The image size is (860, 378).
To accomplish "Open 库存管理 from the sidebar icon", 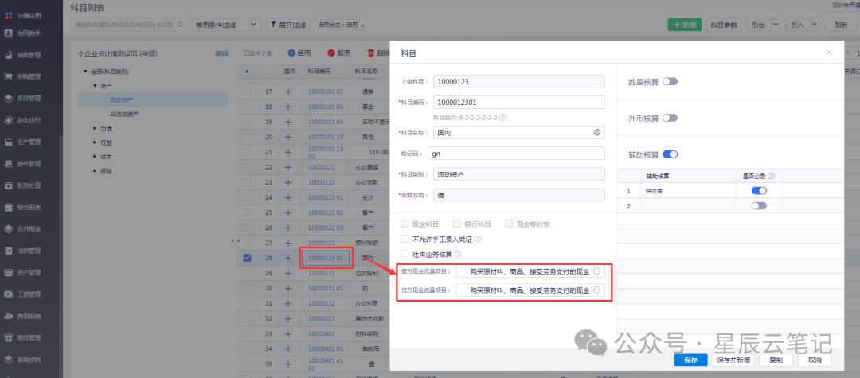I will 9,99.
